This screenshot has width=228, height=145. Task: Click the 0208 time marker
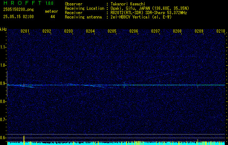click(x=177, y=31)
